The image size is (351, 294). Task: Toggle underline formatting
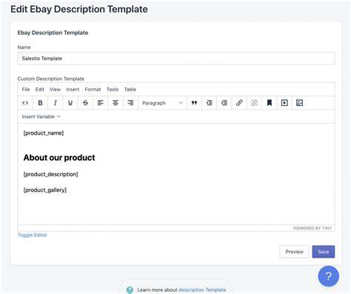[x=70, y=103]
